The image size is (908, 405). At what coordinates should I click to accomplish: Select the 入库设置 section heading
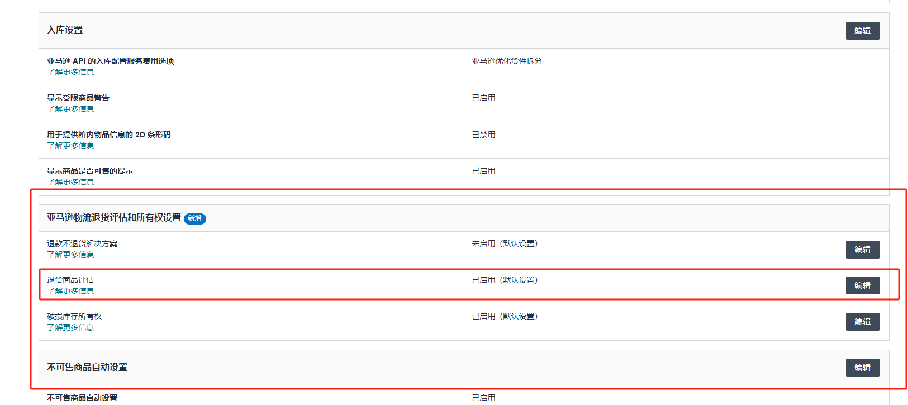tap(65, 30)
